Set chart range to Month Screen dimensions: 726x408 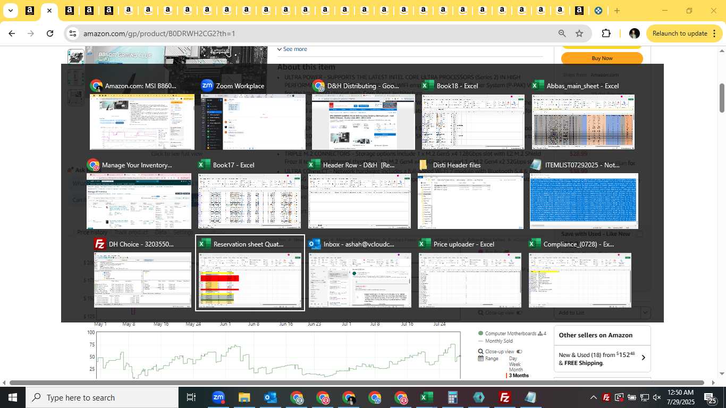[x=516, y=370]
